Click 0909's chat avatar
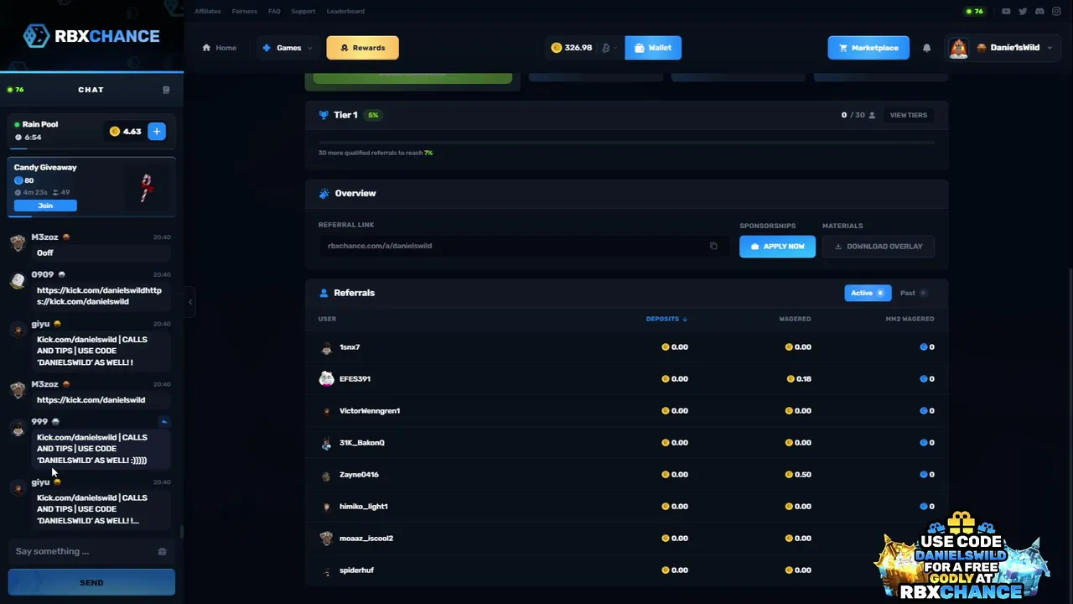Screen dimensions: 1073x604 coord(18,280)
